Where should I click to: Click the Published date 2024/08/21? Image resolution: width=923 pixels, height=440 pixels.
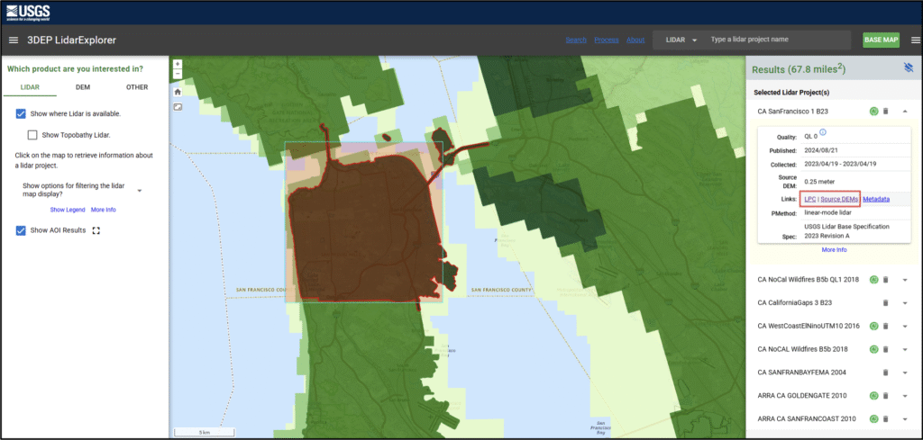[x=820, y=150]
